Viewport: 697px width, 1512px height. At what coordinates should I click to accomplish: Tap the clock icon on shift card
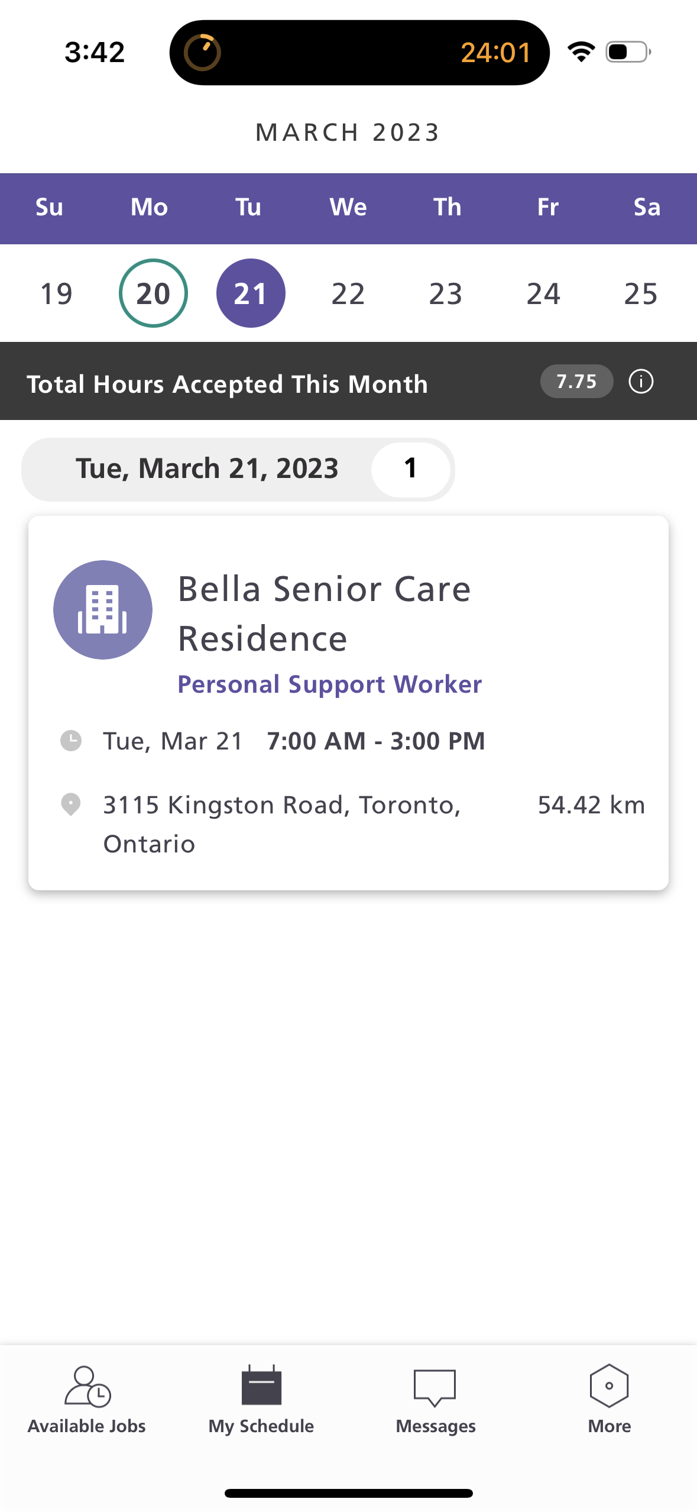coord(71,741)
